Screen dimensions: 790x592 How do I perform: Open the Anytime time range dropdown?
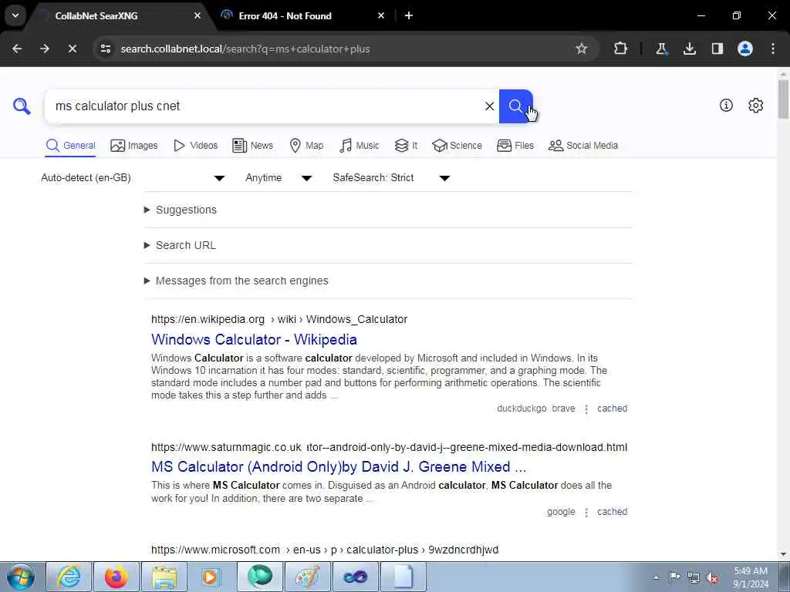[278, 178]
